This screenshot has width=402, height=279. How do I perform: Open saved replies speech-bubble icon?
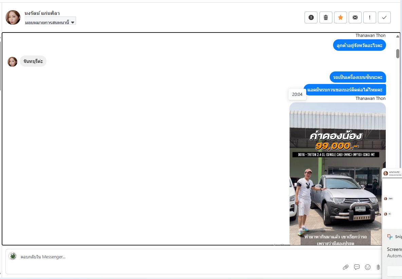(357, 267)
